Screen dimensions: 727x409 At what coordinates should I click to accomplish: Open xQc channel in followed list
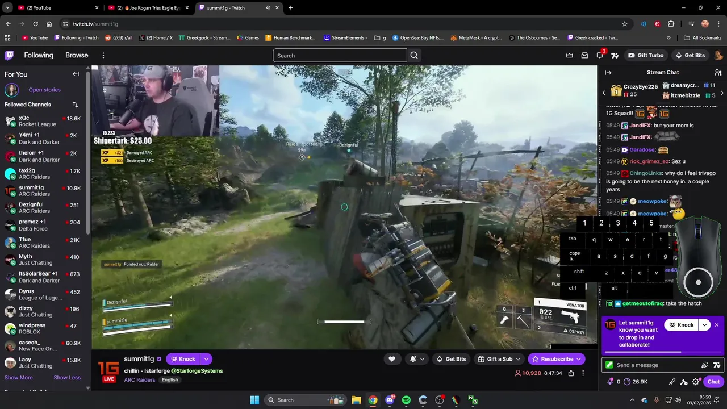pyautogui.click(x=44, y=121)
